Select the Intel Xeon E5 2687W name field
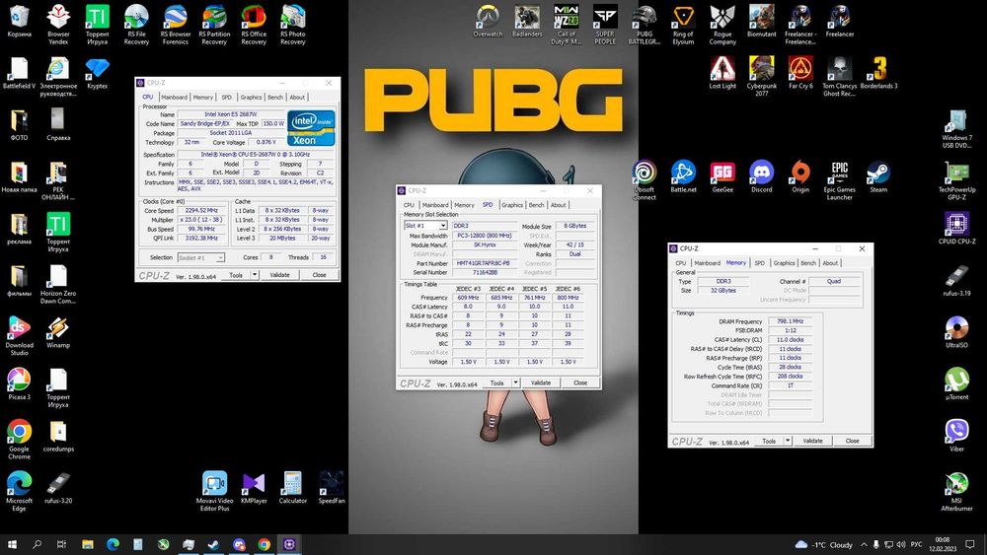Viewport: 987px width, 555px height. [x=230, y=114]
